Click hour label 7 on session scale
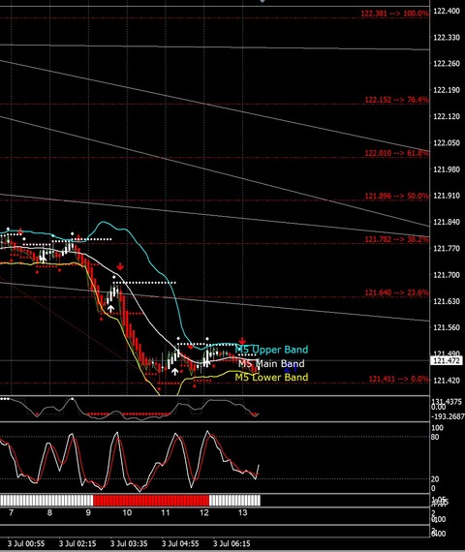465x552 pixels. 11,512
